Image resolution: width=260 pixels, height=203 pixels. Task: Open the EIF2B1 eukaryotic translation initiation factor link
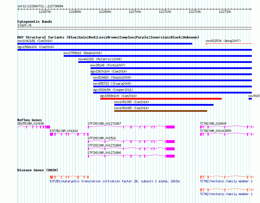click(x=115, y=181)
